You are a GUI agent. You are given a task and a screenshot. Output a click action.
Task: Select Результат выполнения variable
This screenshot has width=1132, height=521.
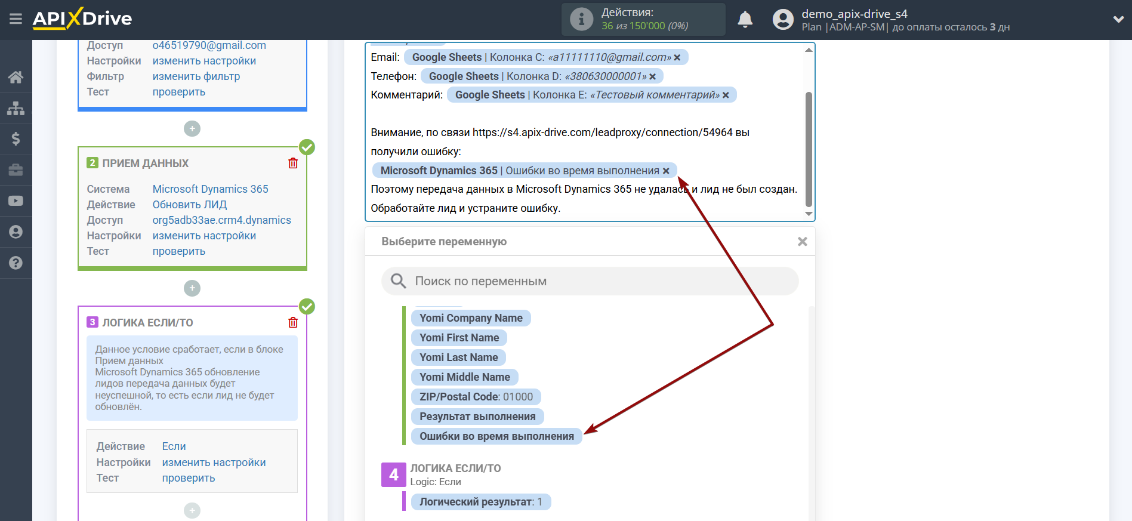click(477, 417)
